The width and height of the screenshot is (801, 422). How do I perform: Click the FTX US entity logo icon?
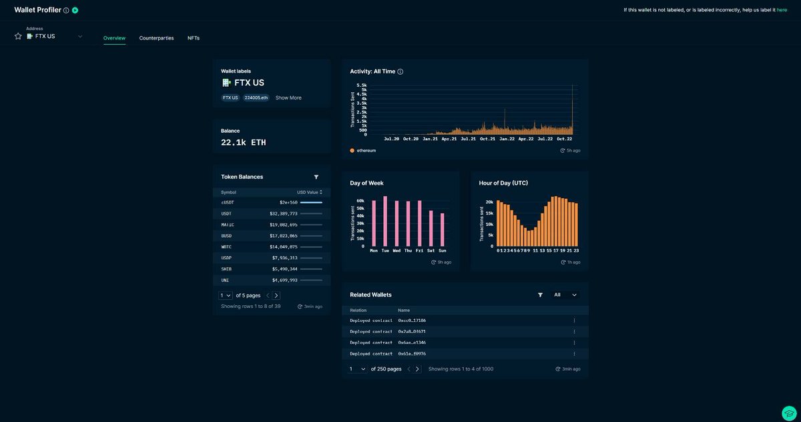point(226,83)
